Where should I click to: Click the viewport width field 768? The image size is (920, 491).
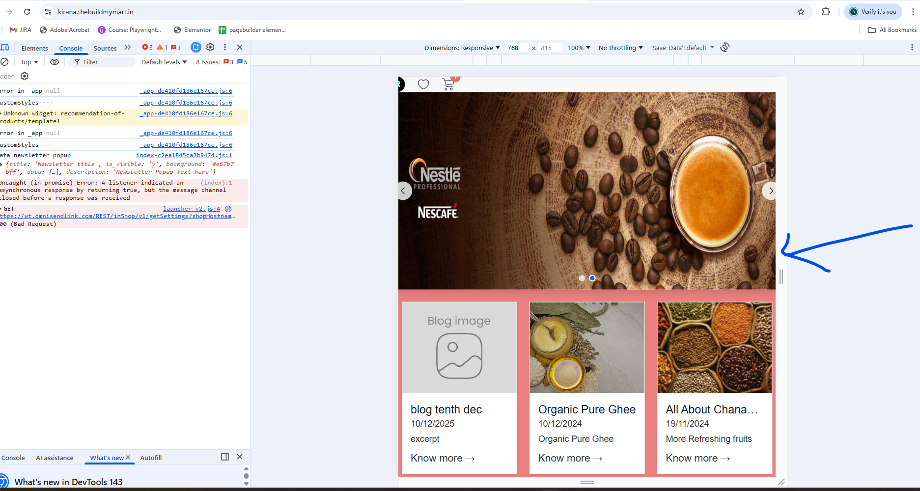pyautogui.click(x=517, y=48)
